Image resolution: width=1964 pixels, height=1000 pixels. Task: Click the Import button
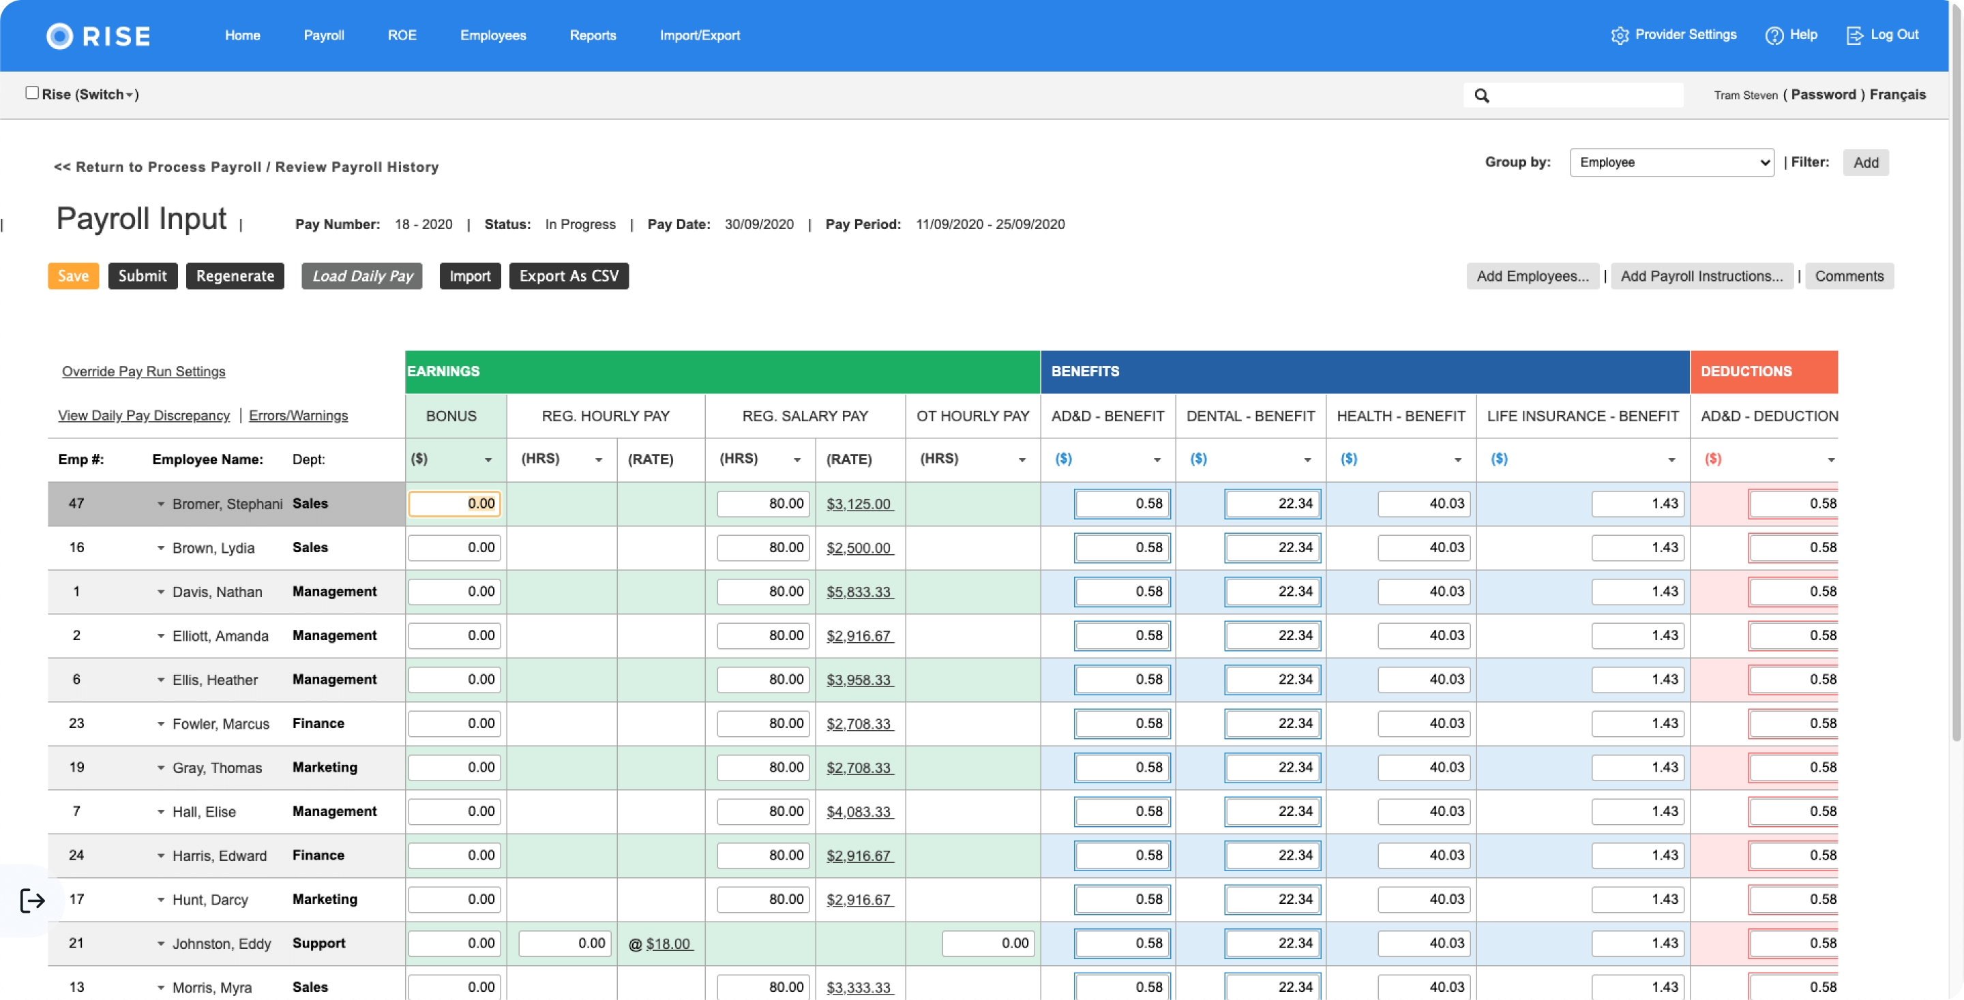pos(470,276)
